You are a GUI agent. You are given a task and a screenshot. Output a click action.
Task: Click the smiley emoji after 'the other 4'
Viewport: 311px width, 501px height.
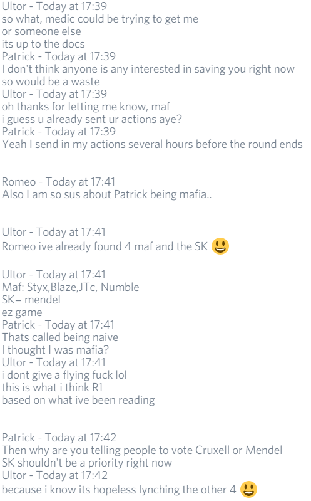(248, 489)
